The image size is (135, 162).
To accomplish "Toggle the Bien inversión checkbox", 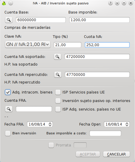I will [8, 133].
